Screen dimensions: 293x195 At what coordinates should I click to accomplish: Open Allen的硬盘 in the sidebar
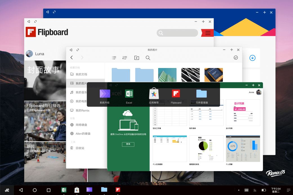85,134
